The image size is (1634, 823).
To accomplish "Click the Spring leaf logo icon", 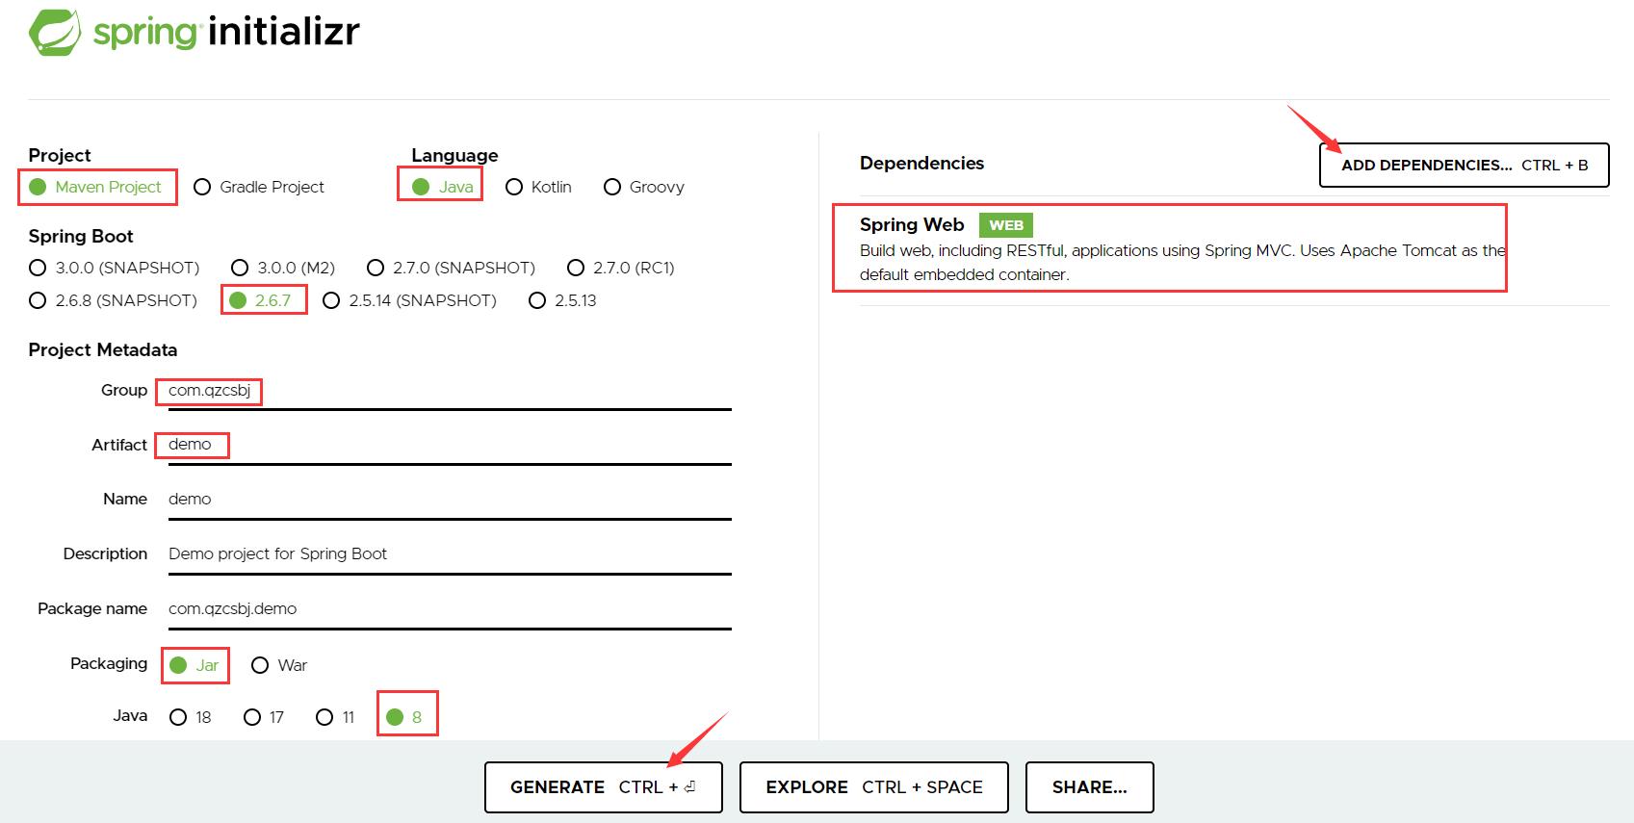I will click(x=55, y=32).
